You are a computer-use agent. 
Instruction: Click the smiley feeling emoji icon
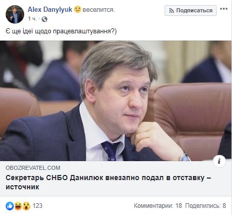pos(78,9)
